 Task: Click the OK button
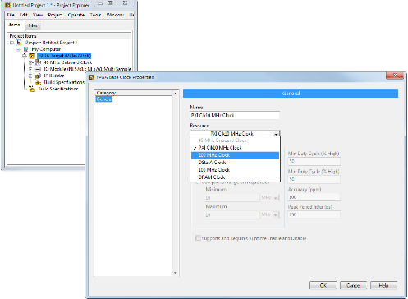click(x=323, y=285)
